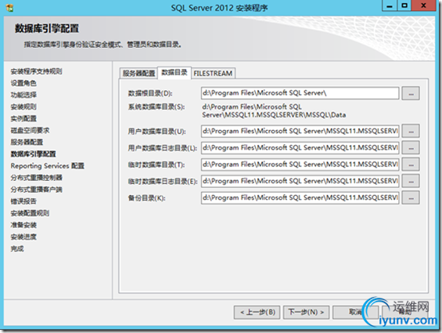Click the 数据根目录(D) path field

click(300, 93)
